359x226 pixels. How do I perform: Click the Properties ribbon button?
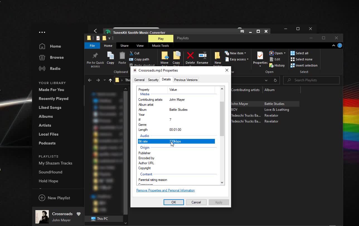pyautogui.click(x=260, y=59)
